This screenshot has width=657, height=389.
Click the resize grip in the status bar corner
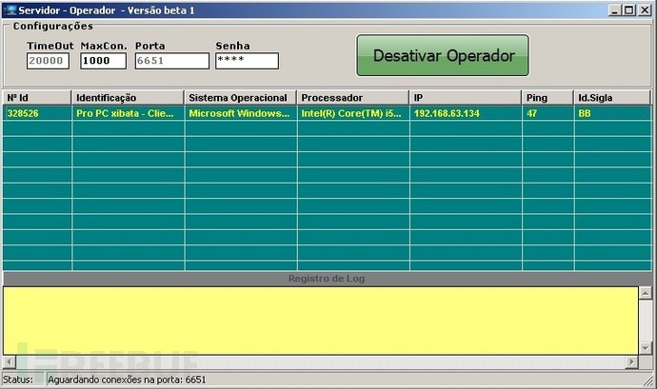[649, 380]
